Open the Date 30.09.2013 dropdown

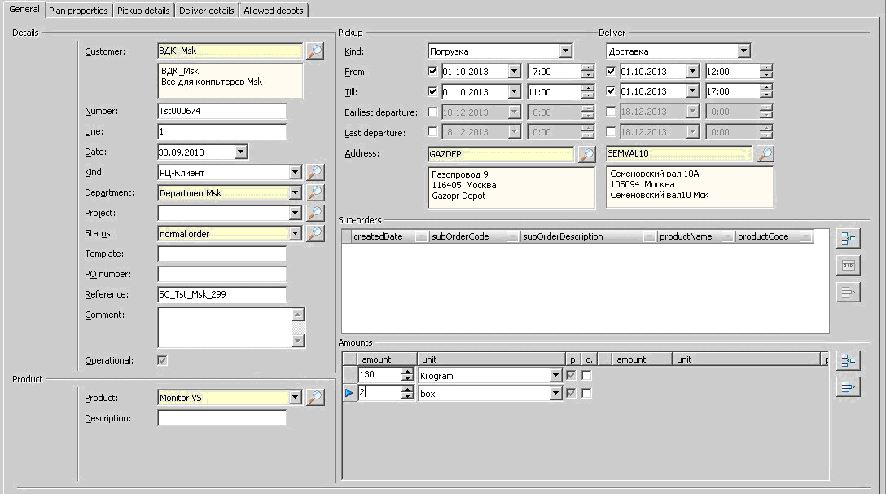pyautogui.click(x=241, y=152)
